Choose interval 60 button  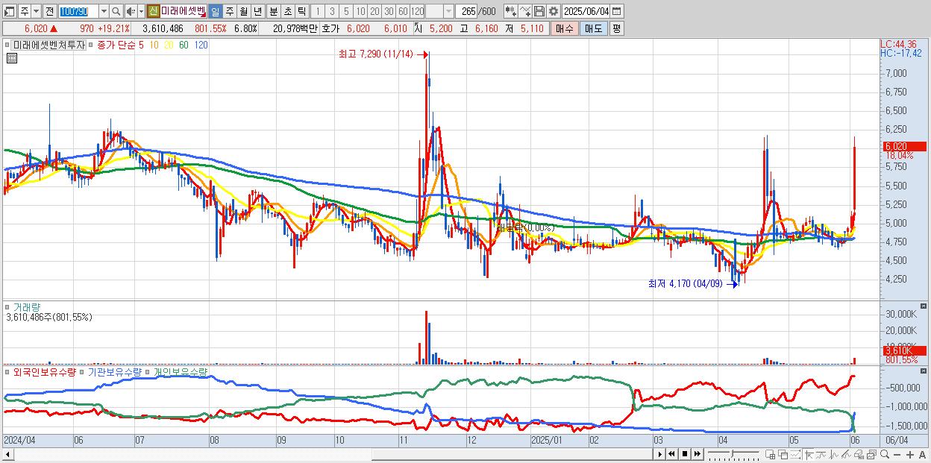coord(403,11)
